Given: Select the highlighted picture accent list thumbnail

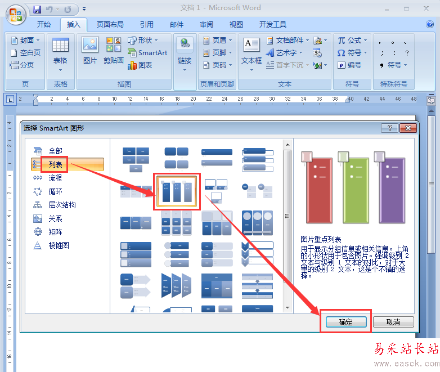Looking at the screenshot, I should (177, 191).
